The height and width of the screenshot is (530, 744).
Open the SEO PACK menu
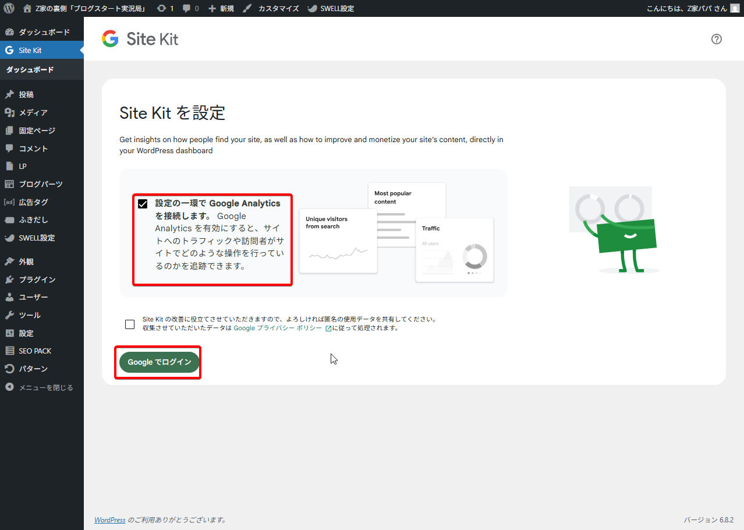[42, 351]
